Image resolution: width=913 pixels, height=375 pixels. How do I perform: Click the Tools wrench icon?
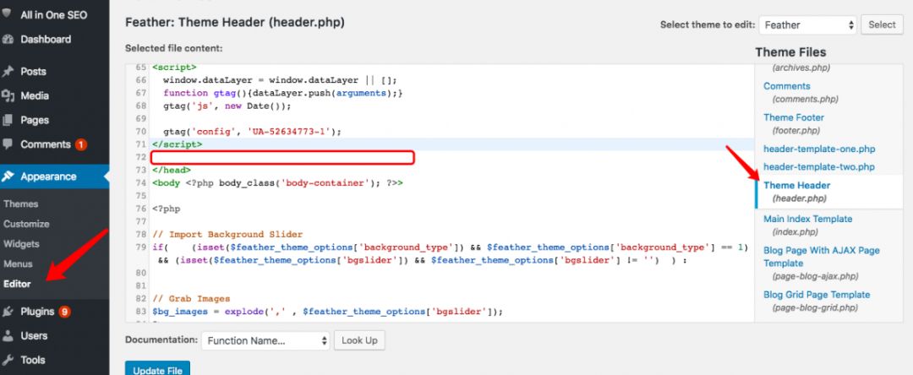8,361
